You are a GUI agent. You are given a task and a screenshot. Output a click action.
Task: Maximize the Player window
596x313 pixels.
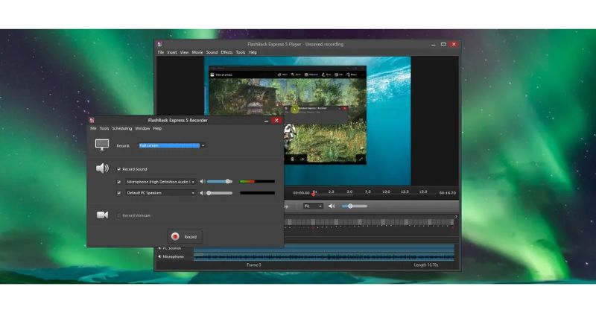click(x=443, y=44)
